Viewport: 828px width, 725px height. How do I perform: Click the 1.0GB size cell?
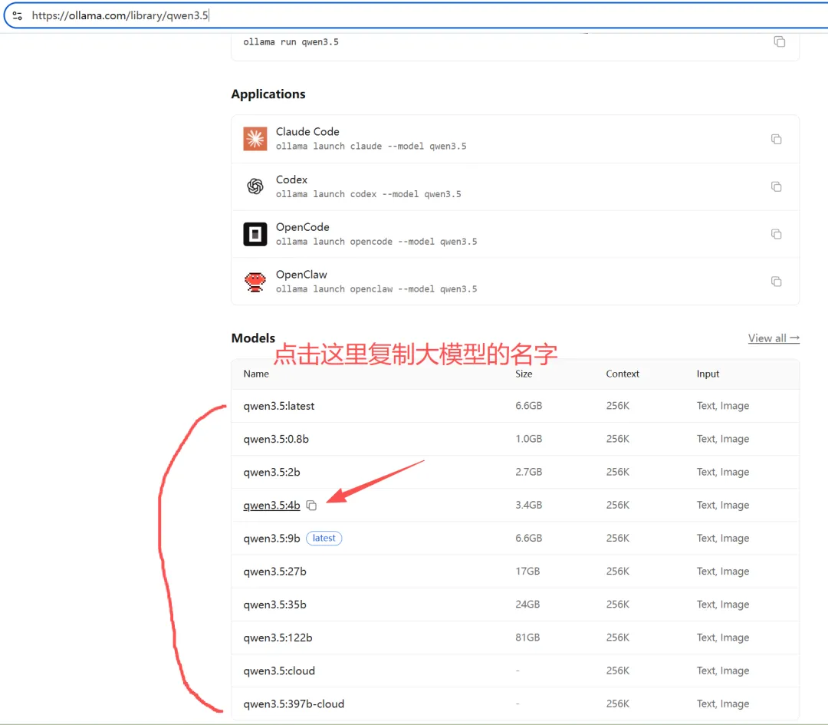point(528,439)
